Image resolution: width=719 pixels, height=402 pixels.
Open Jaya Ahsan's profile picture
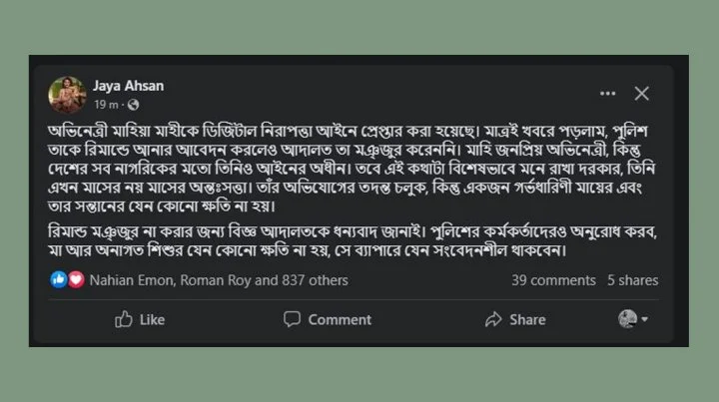click(x=67, y=95)
